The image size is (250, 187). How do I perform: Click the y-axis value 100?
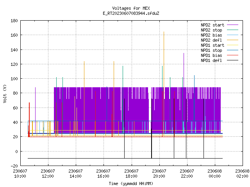click(x=14, y=79)
